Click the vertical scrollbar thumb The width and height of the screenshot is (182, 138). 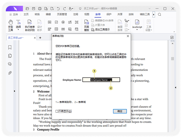point(172,59)
